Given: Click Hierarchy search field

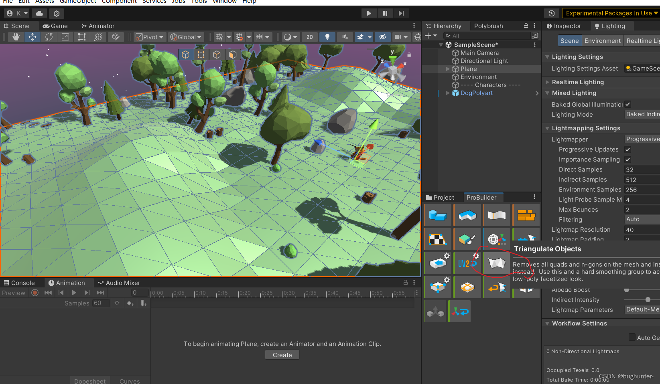Looking at the screenshot, I should click(487, 36).
